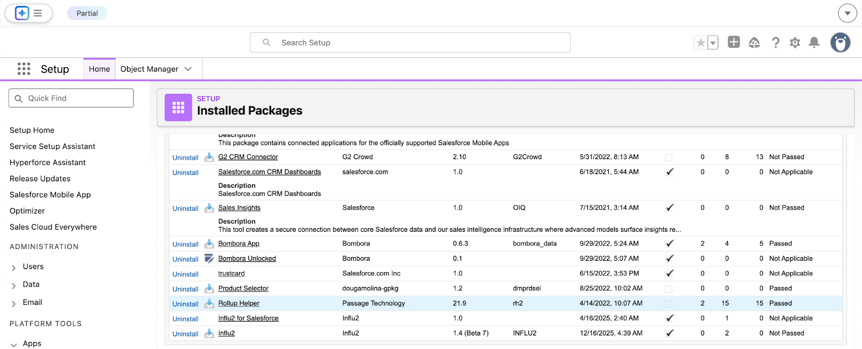The image size is (862, 349).
Task: Click the Passage Technology publisher cell
Action: coord(373,303)
